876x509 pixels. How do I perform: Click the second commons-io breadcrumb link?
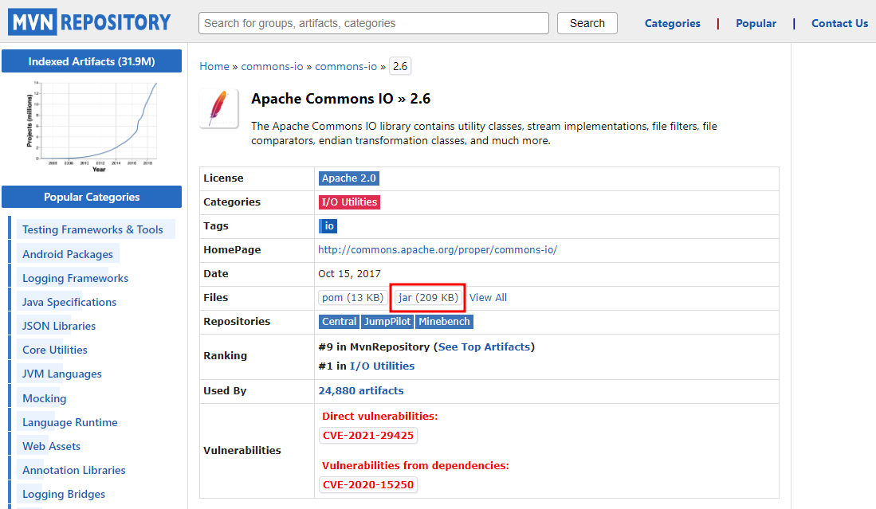click(x=346, y=66)
